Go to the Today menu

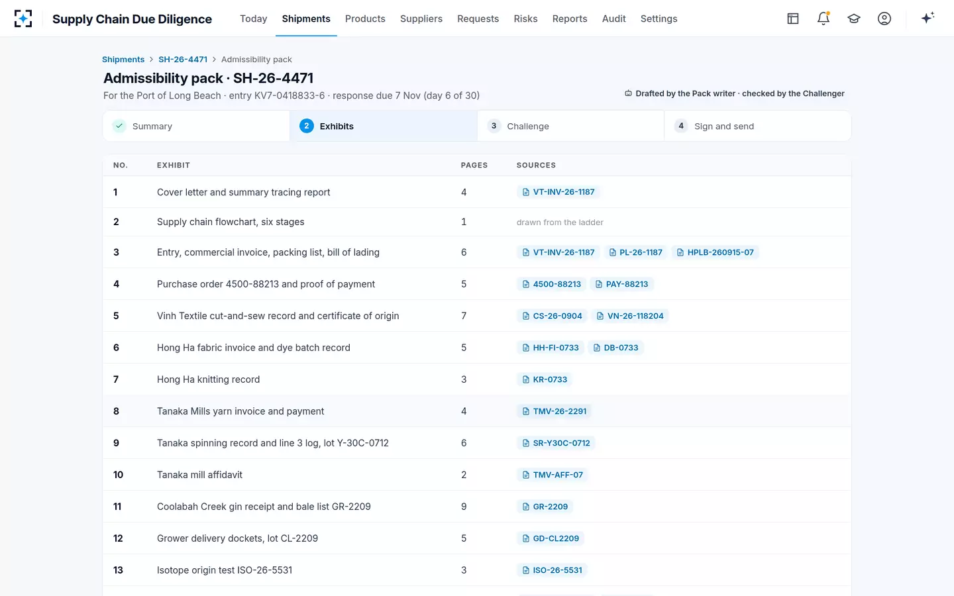[254, 19]
